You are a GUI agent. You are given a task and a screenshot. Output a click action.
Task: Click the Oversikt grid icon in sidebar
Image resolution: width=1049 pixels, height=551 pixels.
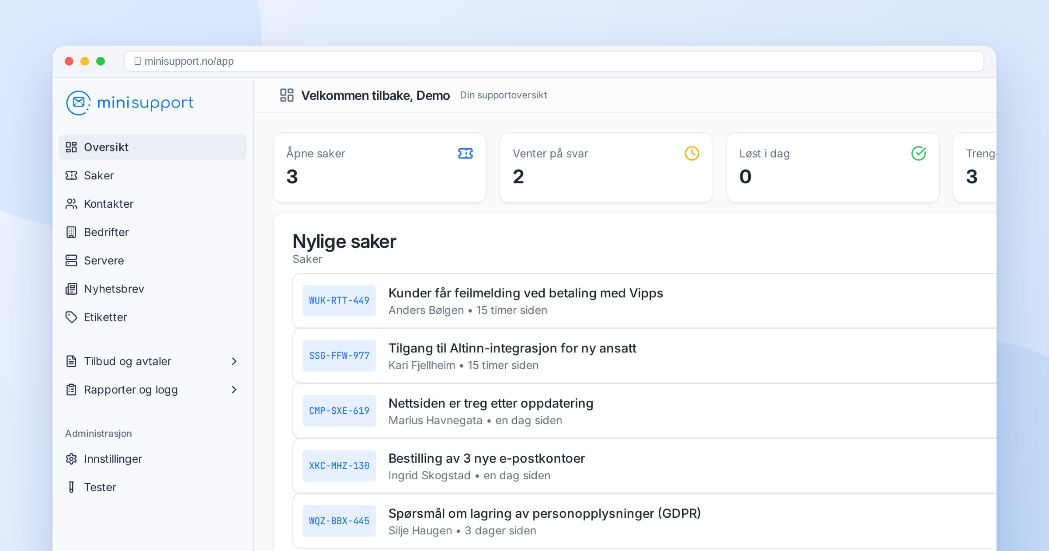pyautogui.click(x=71, y=147)
